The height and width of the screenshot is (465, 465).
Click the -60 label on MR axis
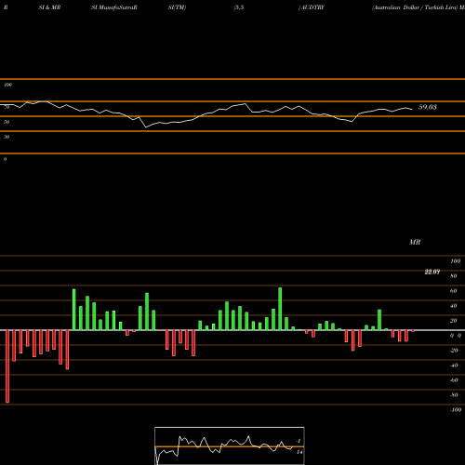454,380
